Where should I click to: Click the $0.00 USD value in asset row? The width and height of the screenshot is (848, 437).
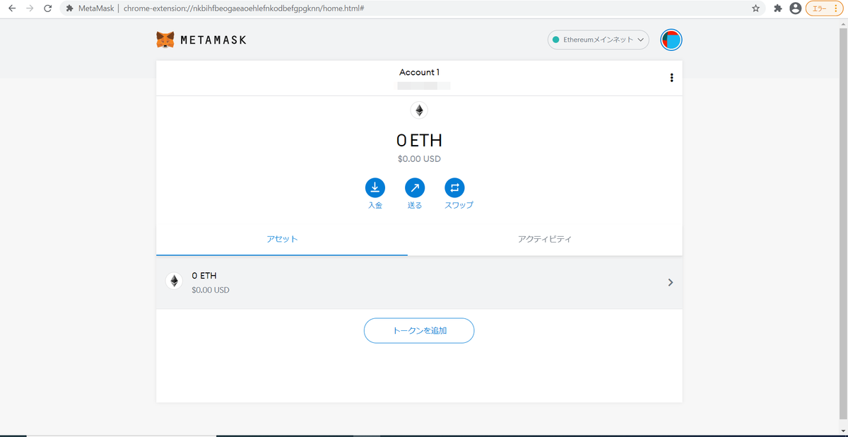(x=211, y=290)
